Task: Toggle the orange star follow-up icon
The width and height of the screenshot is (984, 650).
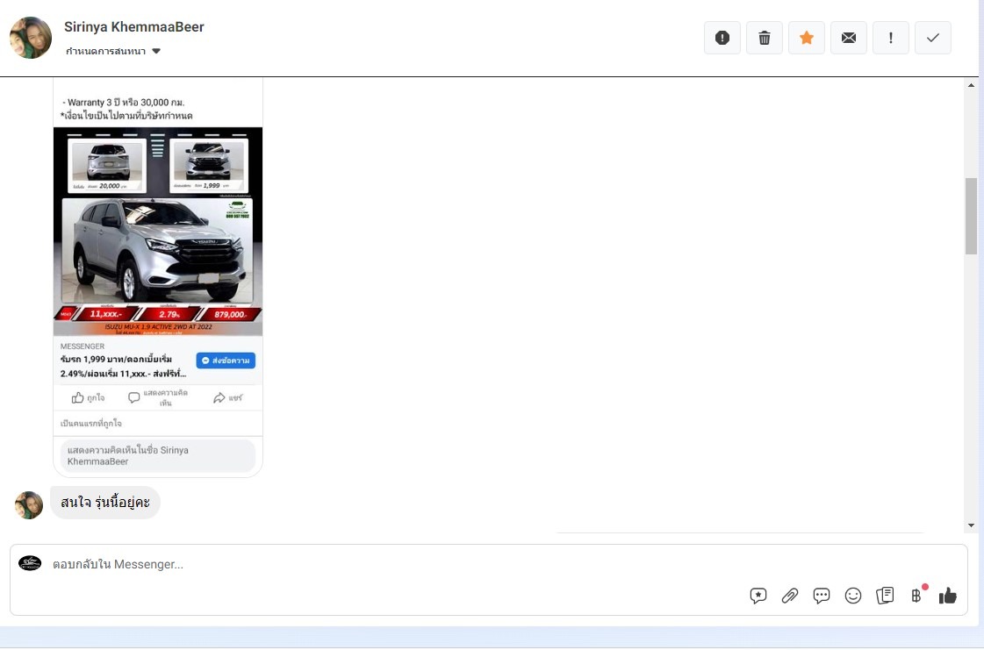Action: pos(807,38)
